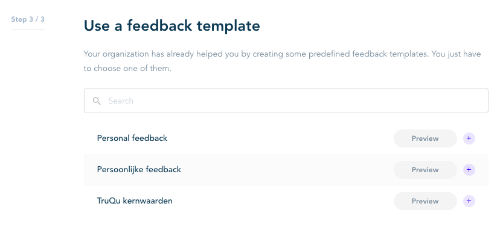Select the TruQu kernwaarden template name
Viewport: 500px width, 227px height.
pos(135,201)
